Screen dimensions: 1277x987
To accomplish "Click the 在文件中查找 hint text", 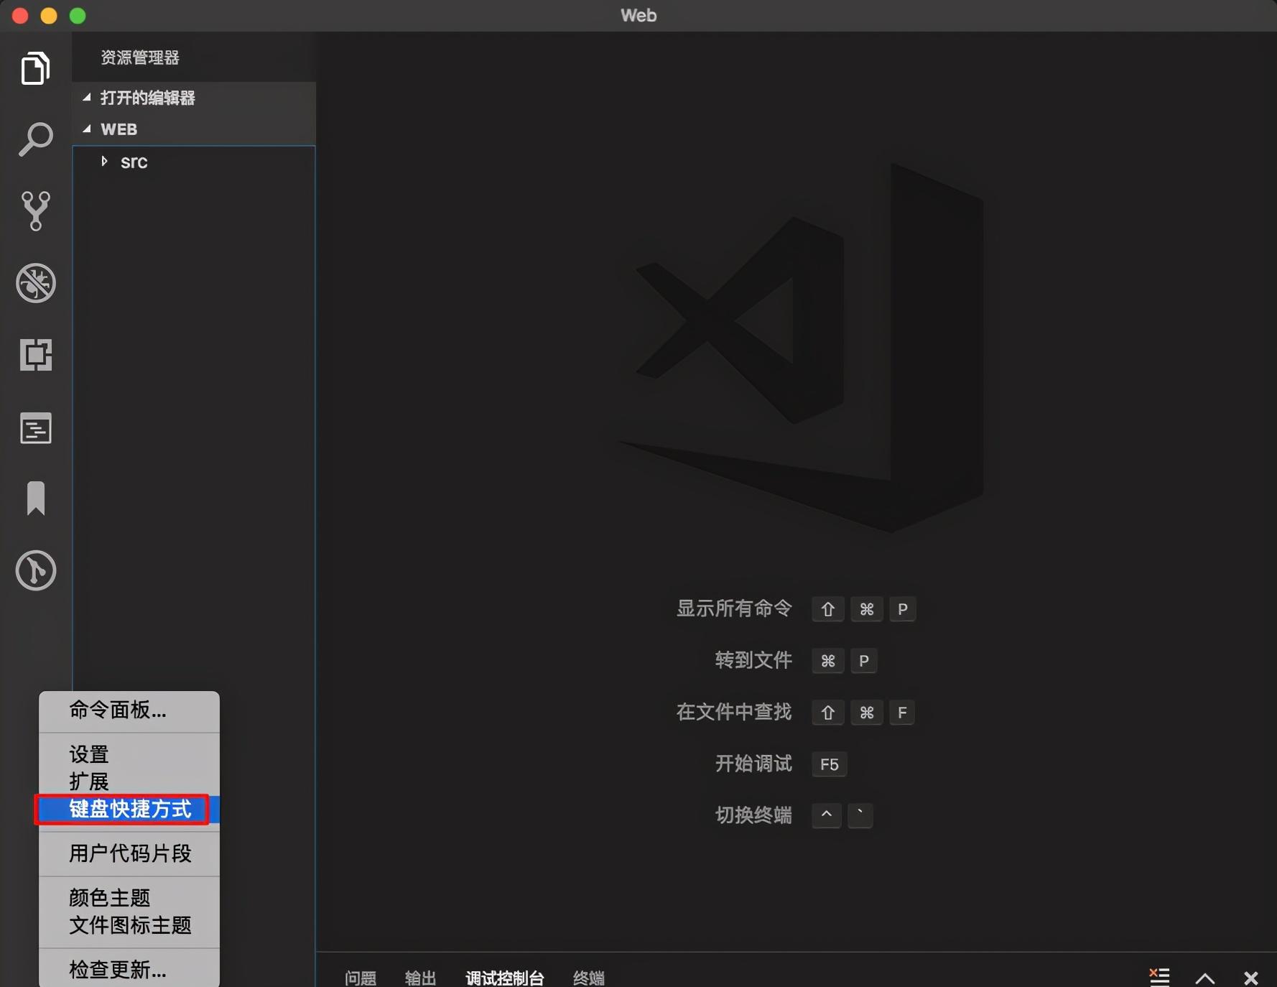I will point(734,712).
